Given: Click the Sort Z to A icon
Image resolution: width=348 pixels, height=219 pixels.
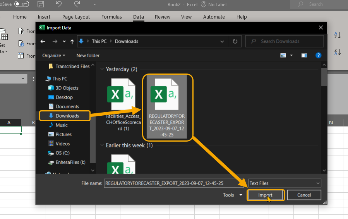Looking at the screenshot, I should pyautogui.click(x=337, y=52).
